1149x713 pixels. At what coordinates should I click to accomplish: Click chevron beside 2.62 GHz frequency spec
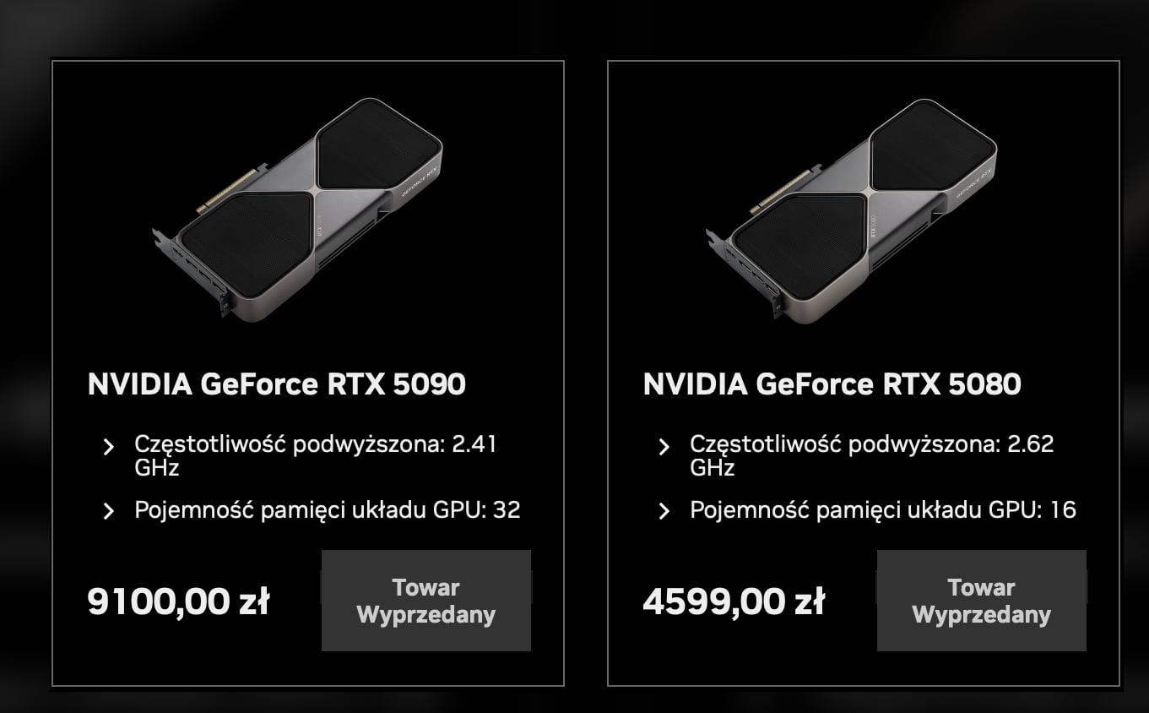click(x=664, y=448)
